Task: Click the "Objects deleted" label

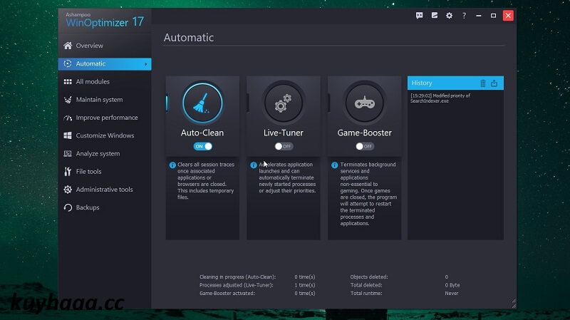Action: tap(369, 277)
